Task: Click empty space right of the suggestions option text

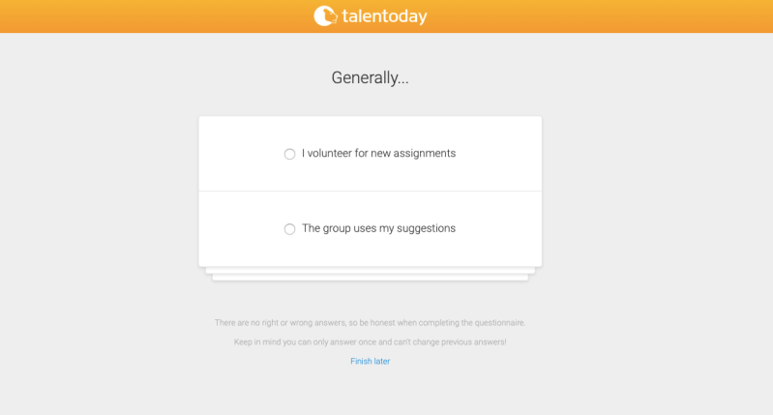Action: (x=498, y=229)
